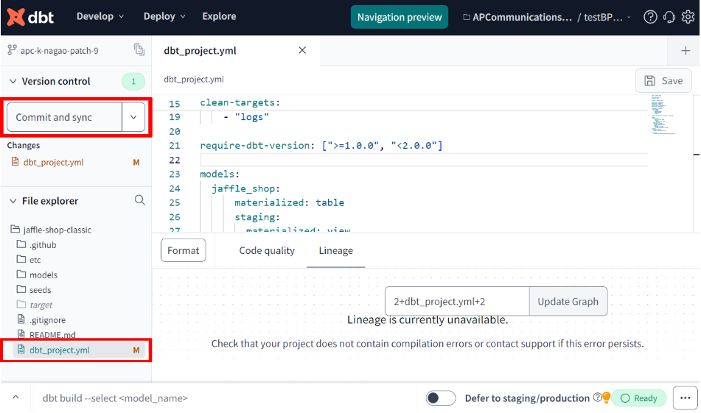
Task: Collapse the File explorer section
Action: (13, 201)
